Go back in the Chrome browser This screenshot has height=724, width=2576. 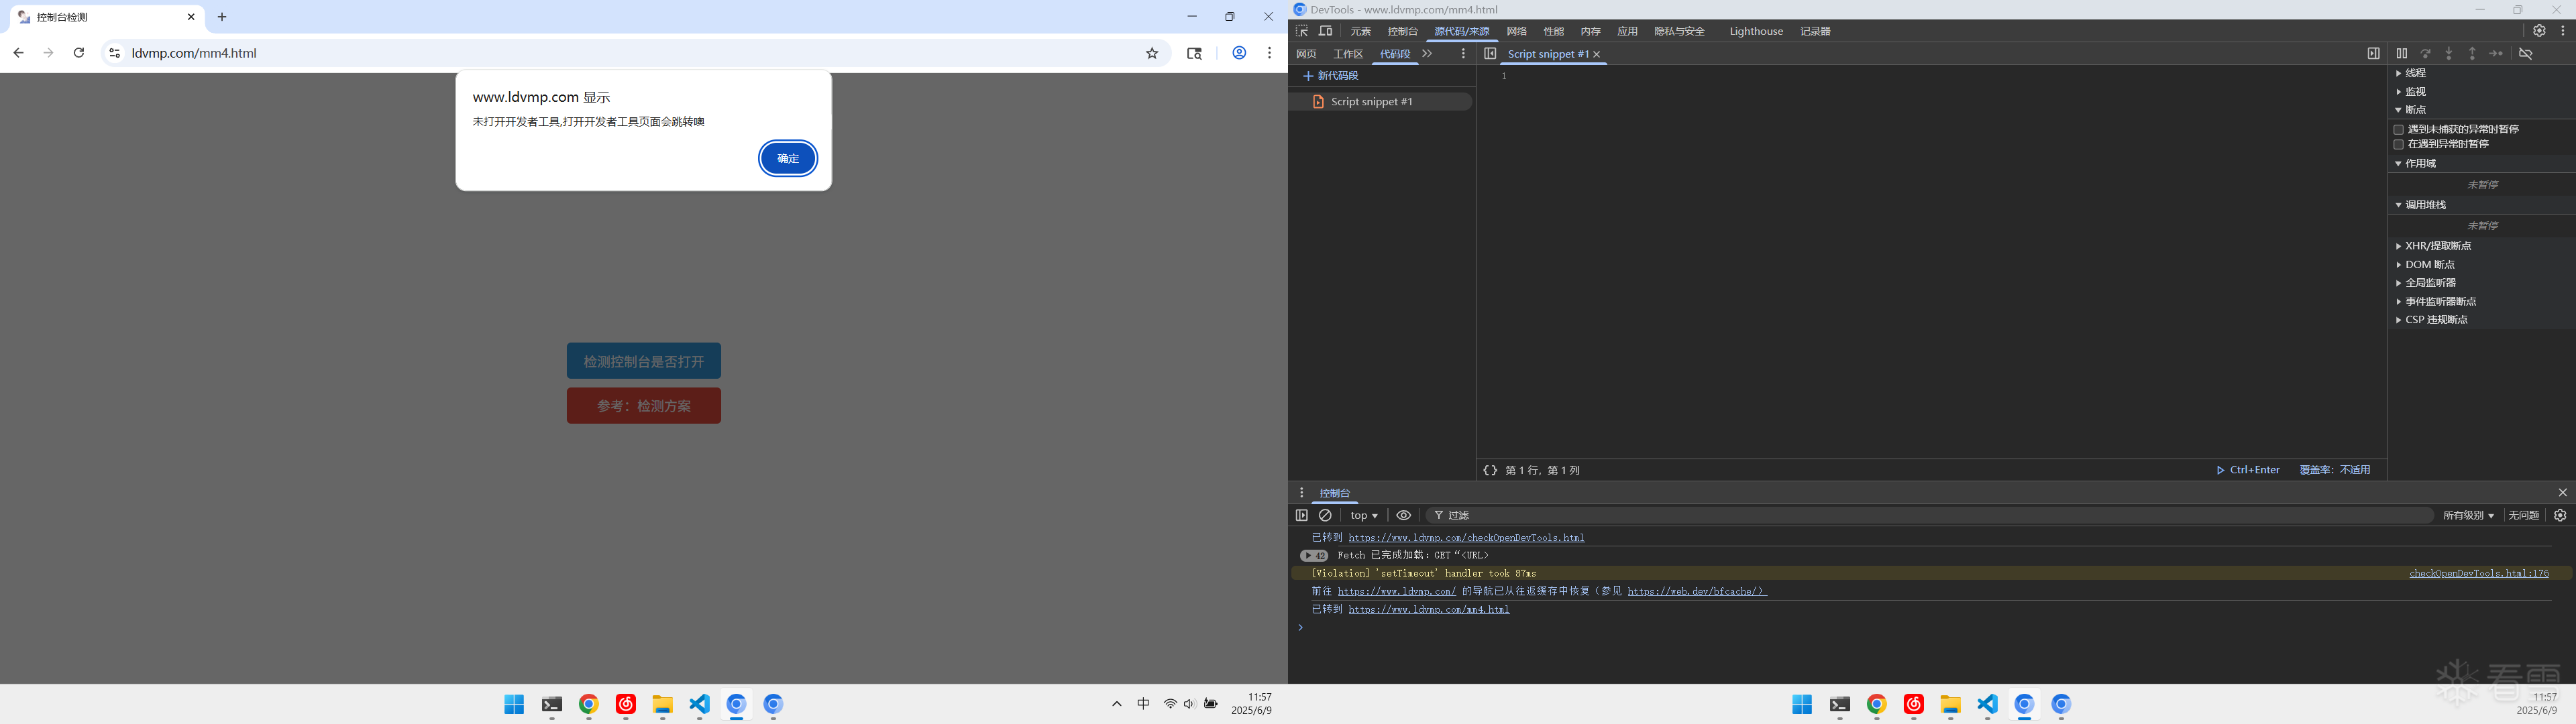[18, 53]
